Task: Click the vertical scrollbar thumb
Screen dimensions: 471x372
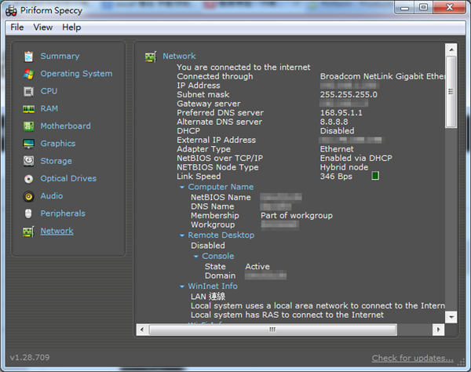Action: [451, 92]
